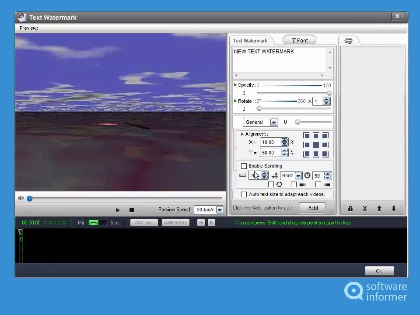Click the Text Watermark window title icon
The image size is (420, 315).
click(22, 17)
